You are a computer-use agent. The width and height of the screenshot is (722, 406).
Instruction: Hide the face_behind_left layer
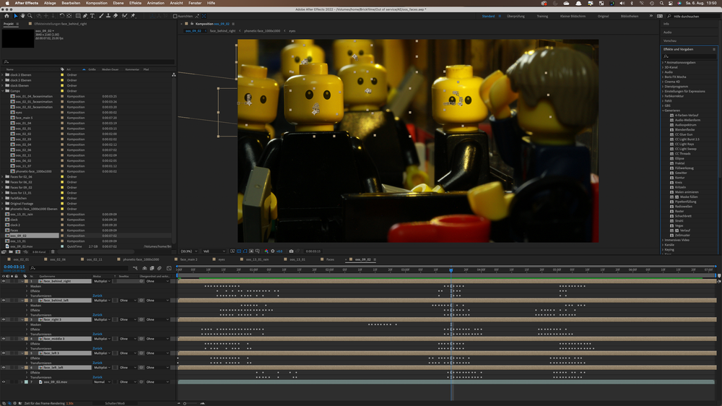(x=4, y=301)
